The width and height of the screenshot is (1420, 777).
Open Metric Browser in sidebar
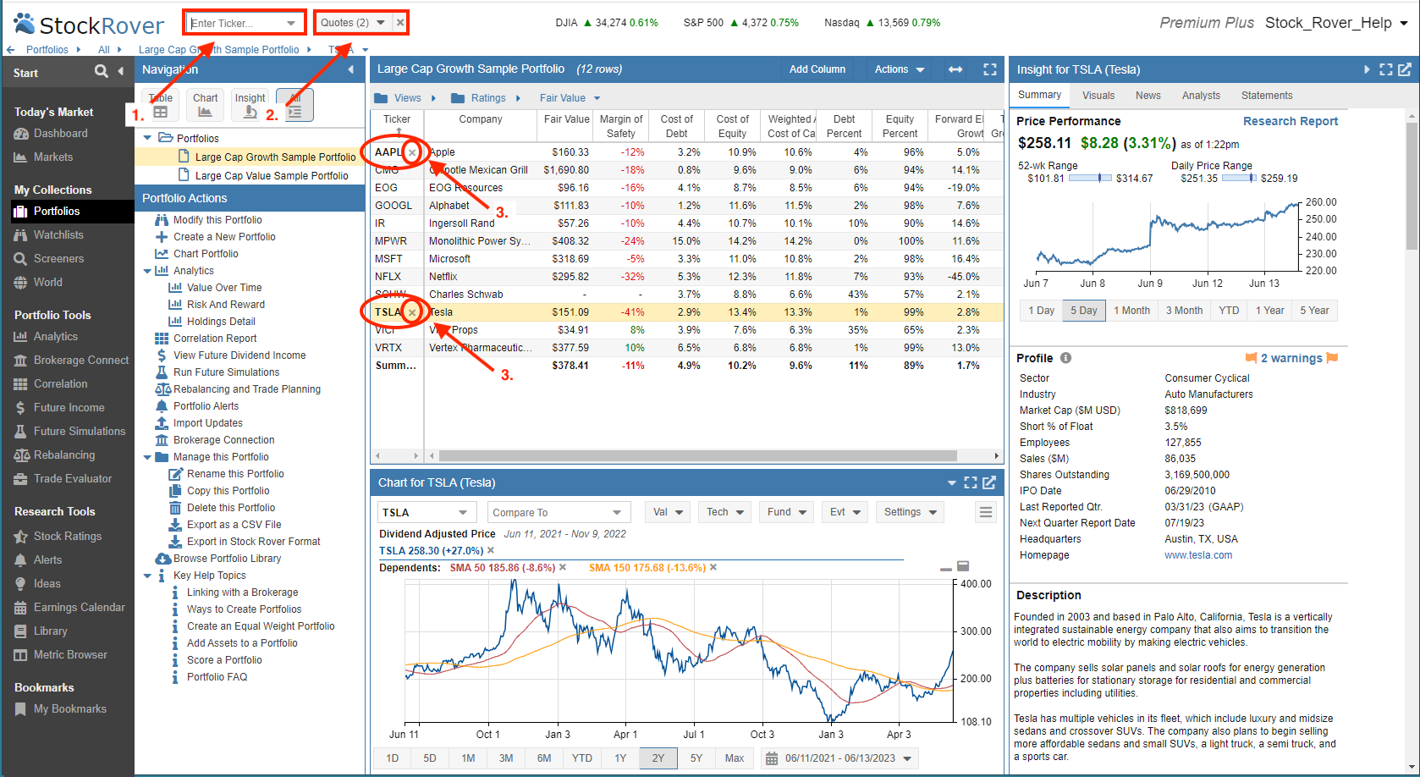[70, 655]
